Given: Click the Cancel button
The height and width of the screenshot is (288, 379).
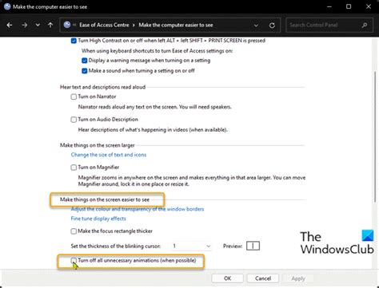Looking at the screenshot, I should point(263,278).
